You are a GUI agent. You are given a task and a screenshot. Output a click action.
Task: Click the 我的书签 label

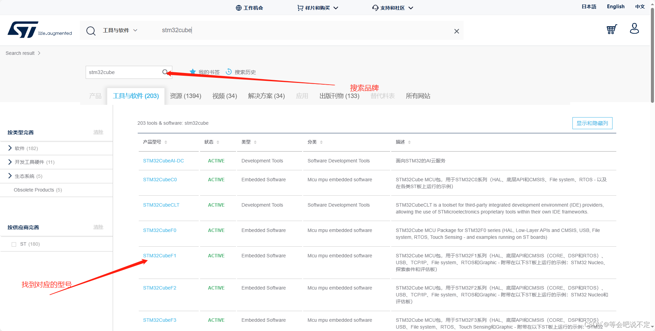[x=209, y=72]
